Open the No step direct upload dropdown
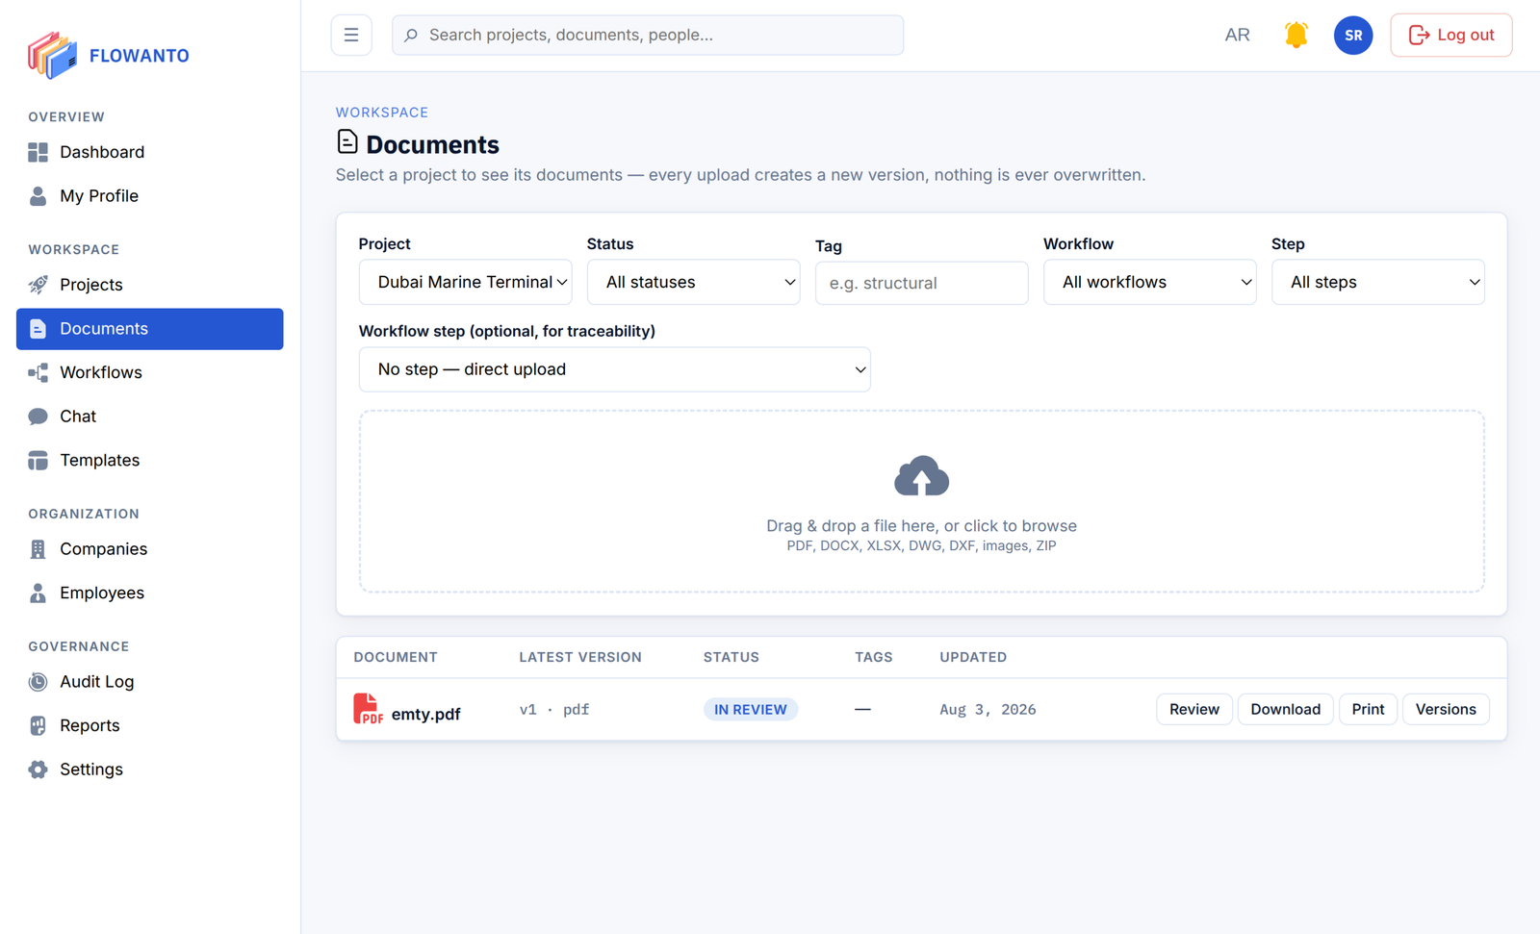 coord(615,369)
